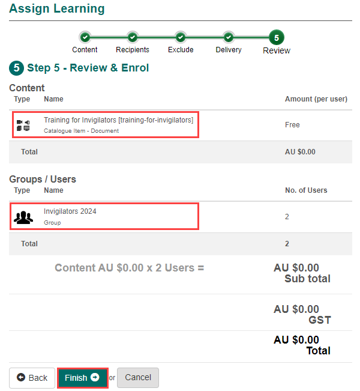The image size is (360, 391).
Task: Go to the Content step label
Action: point(85,50)
